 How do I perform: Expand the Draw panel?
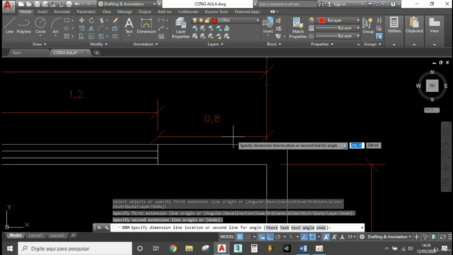point(39,44)
